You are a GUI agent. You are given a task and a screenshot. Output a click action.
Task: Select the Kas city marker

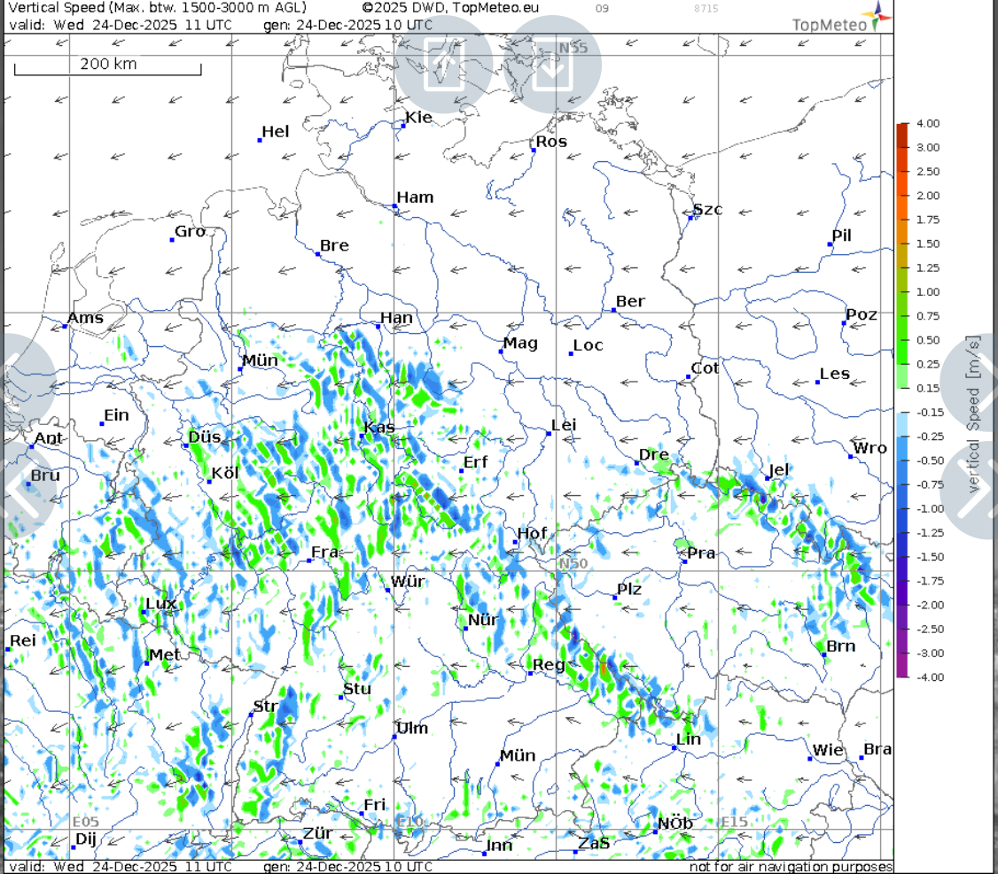363,436
